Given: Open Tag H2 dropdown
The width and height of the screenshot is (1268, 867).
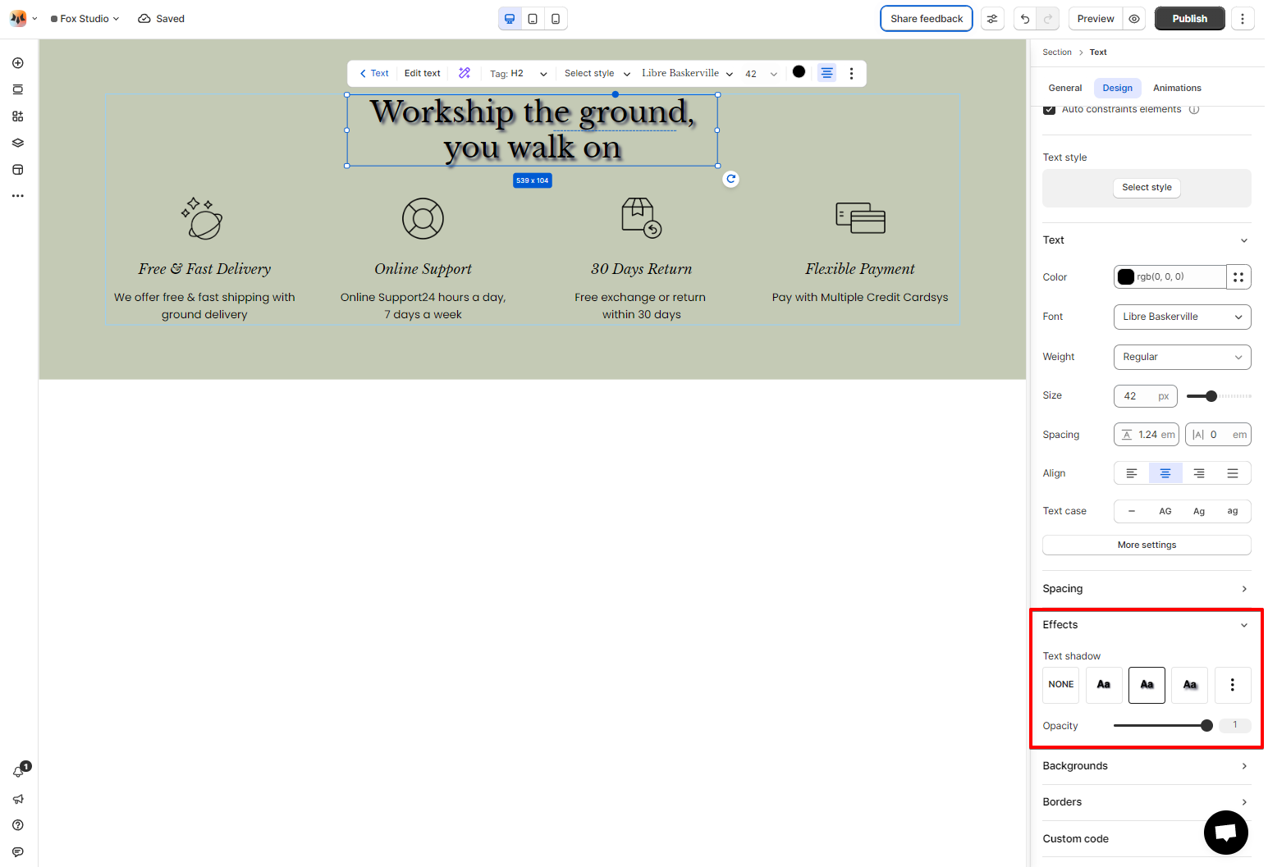Looking at the screenshot, I should click(518, 73).
